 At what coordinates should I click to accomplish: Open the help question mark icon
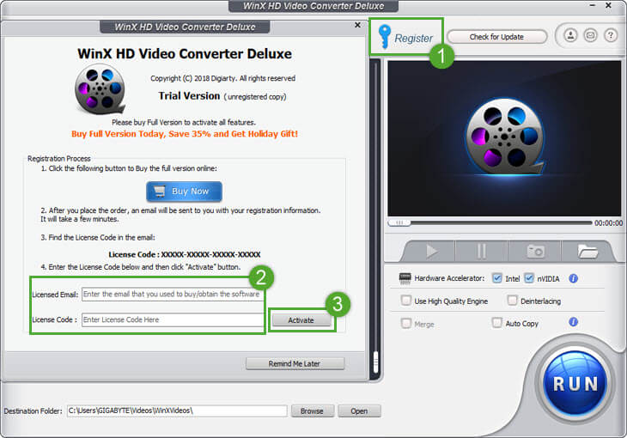(610, 35)
